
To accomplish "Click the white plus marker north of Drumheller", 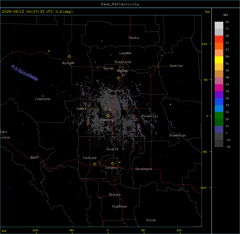I will (x=170, y=104).
